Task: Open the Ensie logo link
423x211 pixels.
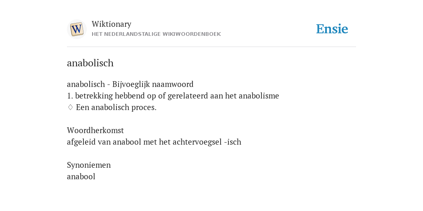Action: 332,29
